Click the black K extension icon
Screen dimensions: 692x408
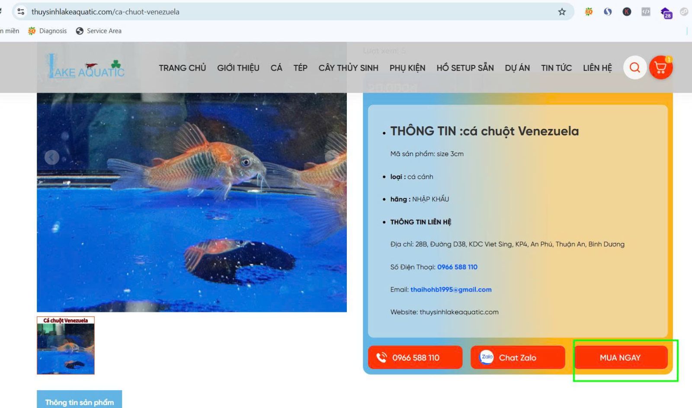[627, 12]
